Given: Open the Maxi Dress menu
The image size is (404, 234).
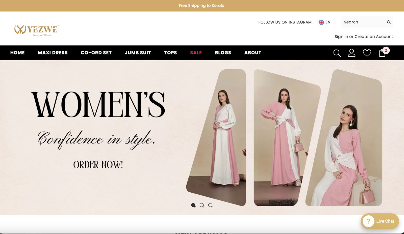Looking at the screenshot, I should (x=53, y=53).
